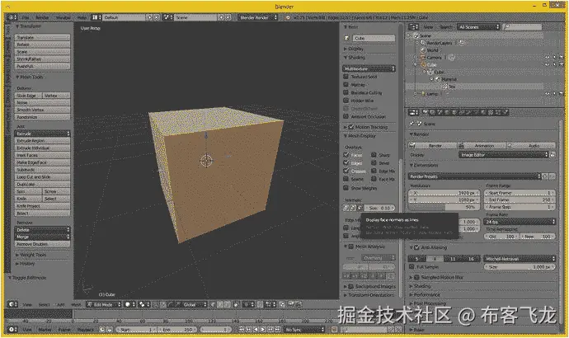Enable the Matcap checkbox
The width and height of the screenshot is (569, 338).
346,84
